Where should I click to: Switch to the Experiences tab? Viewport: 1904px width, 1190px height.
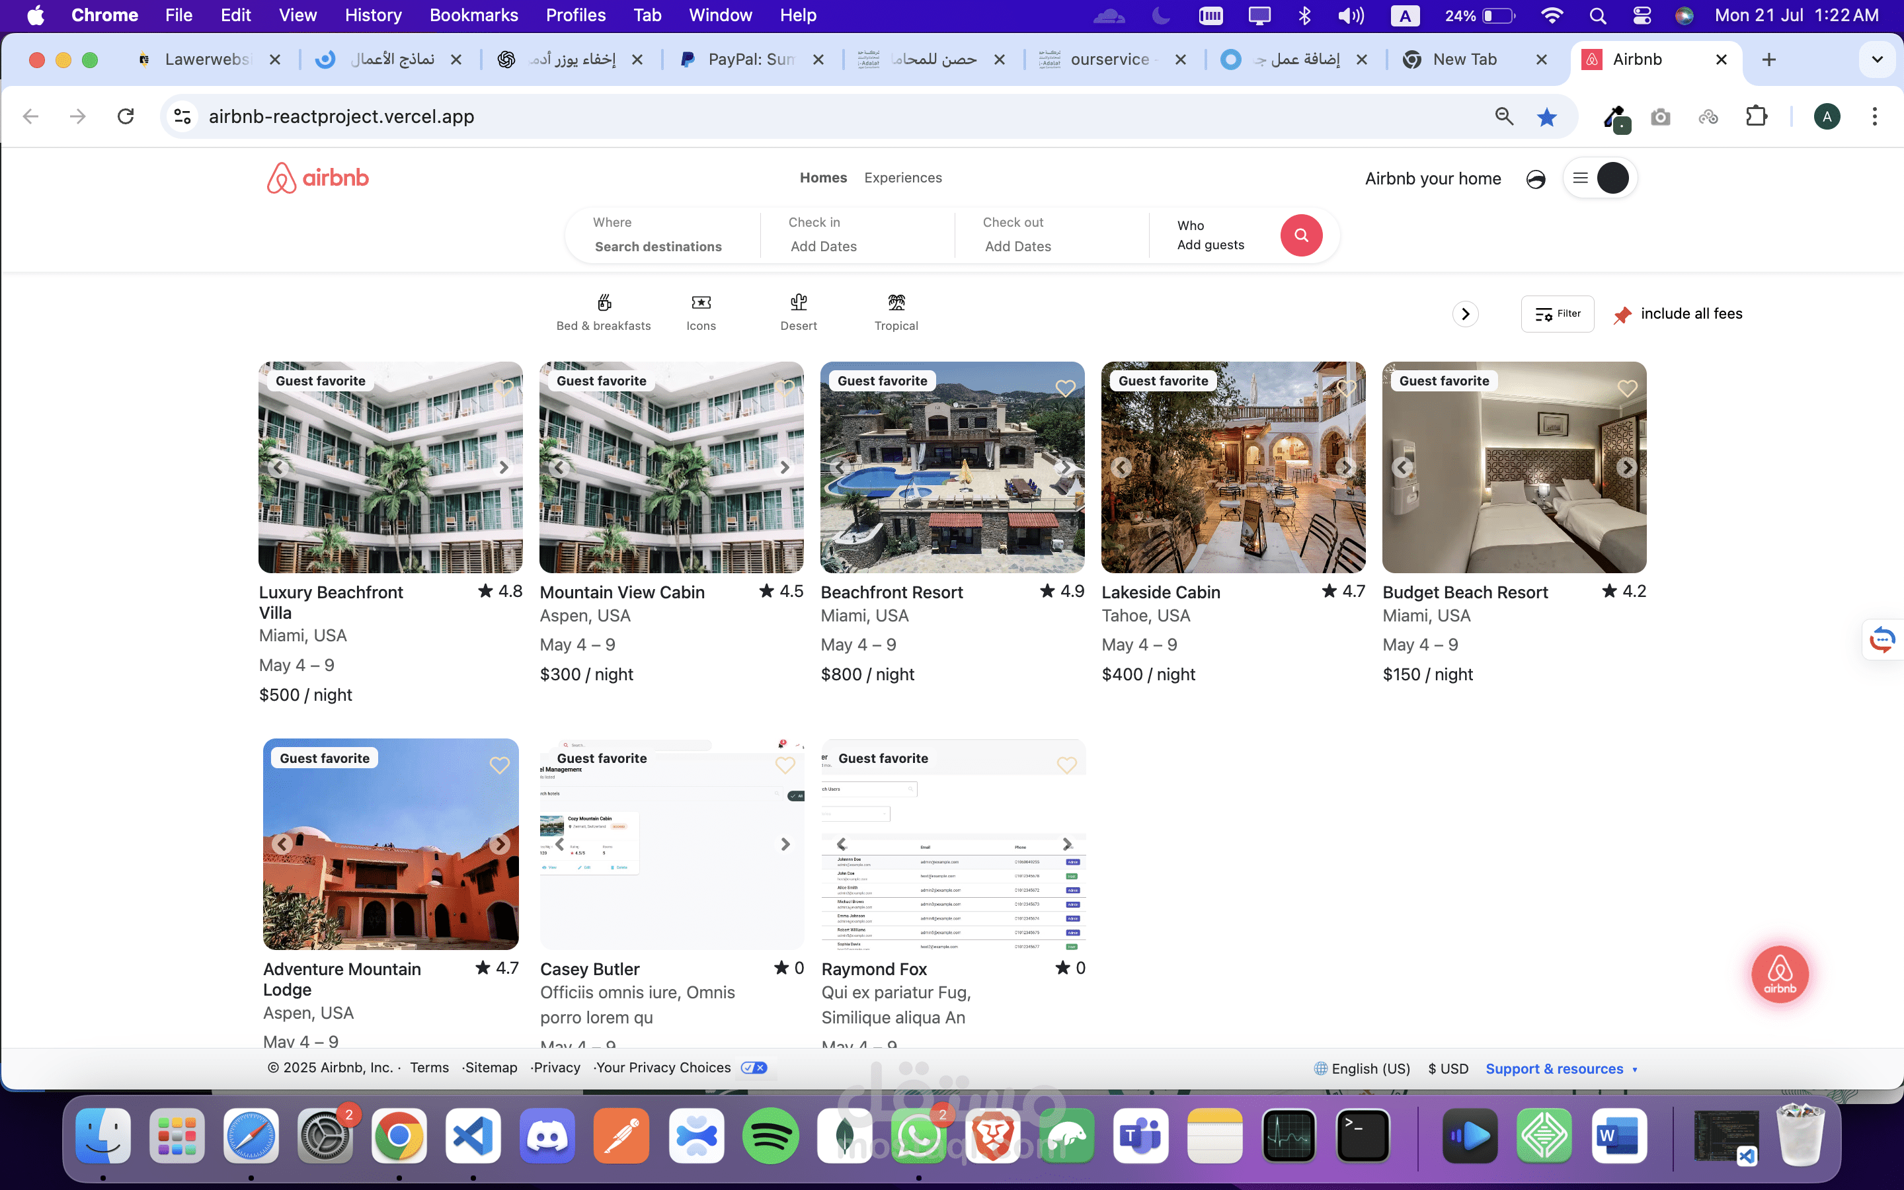point(902,178)
